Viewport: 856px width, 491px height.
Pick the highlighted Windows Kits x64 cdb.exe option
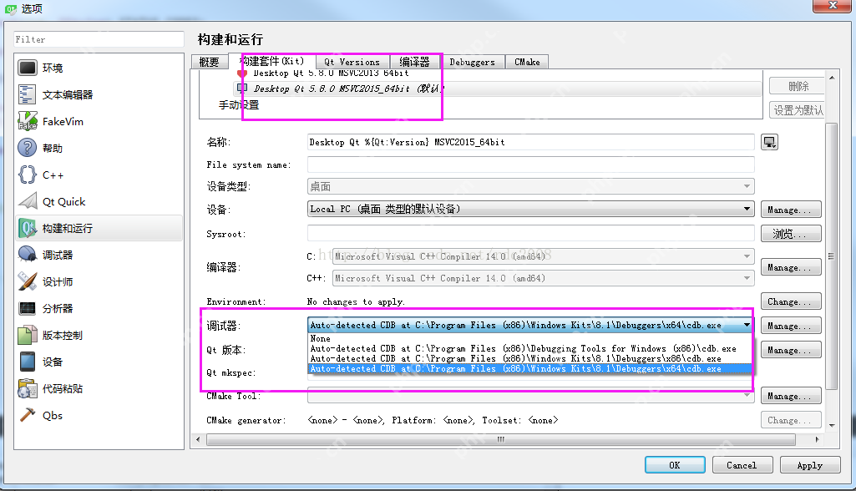pos(529,369)
